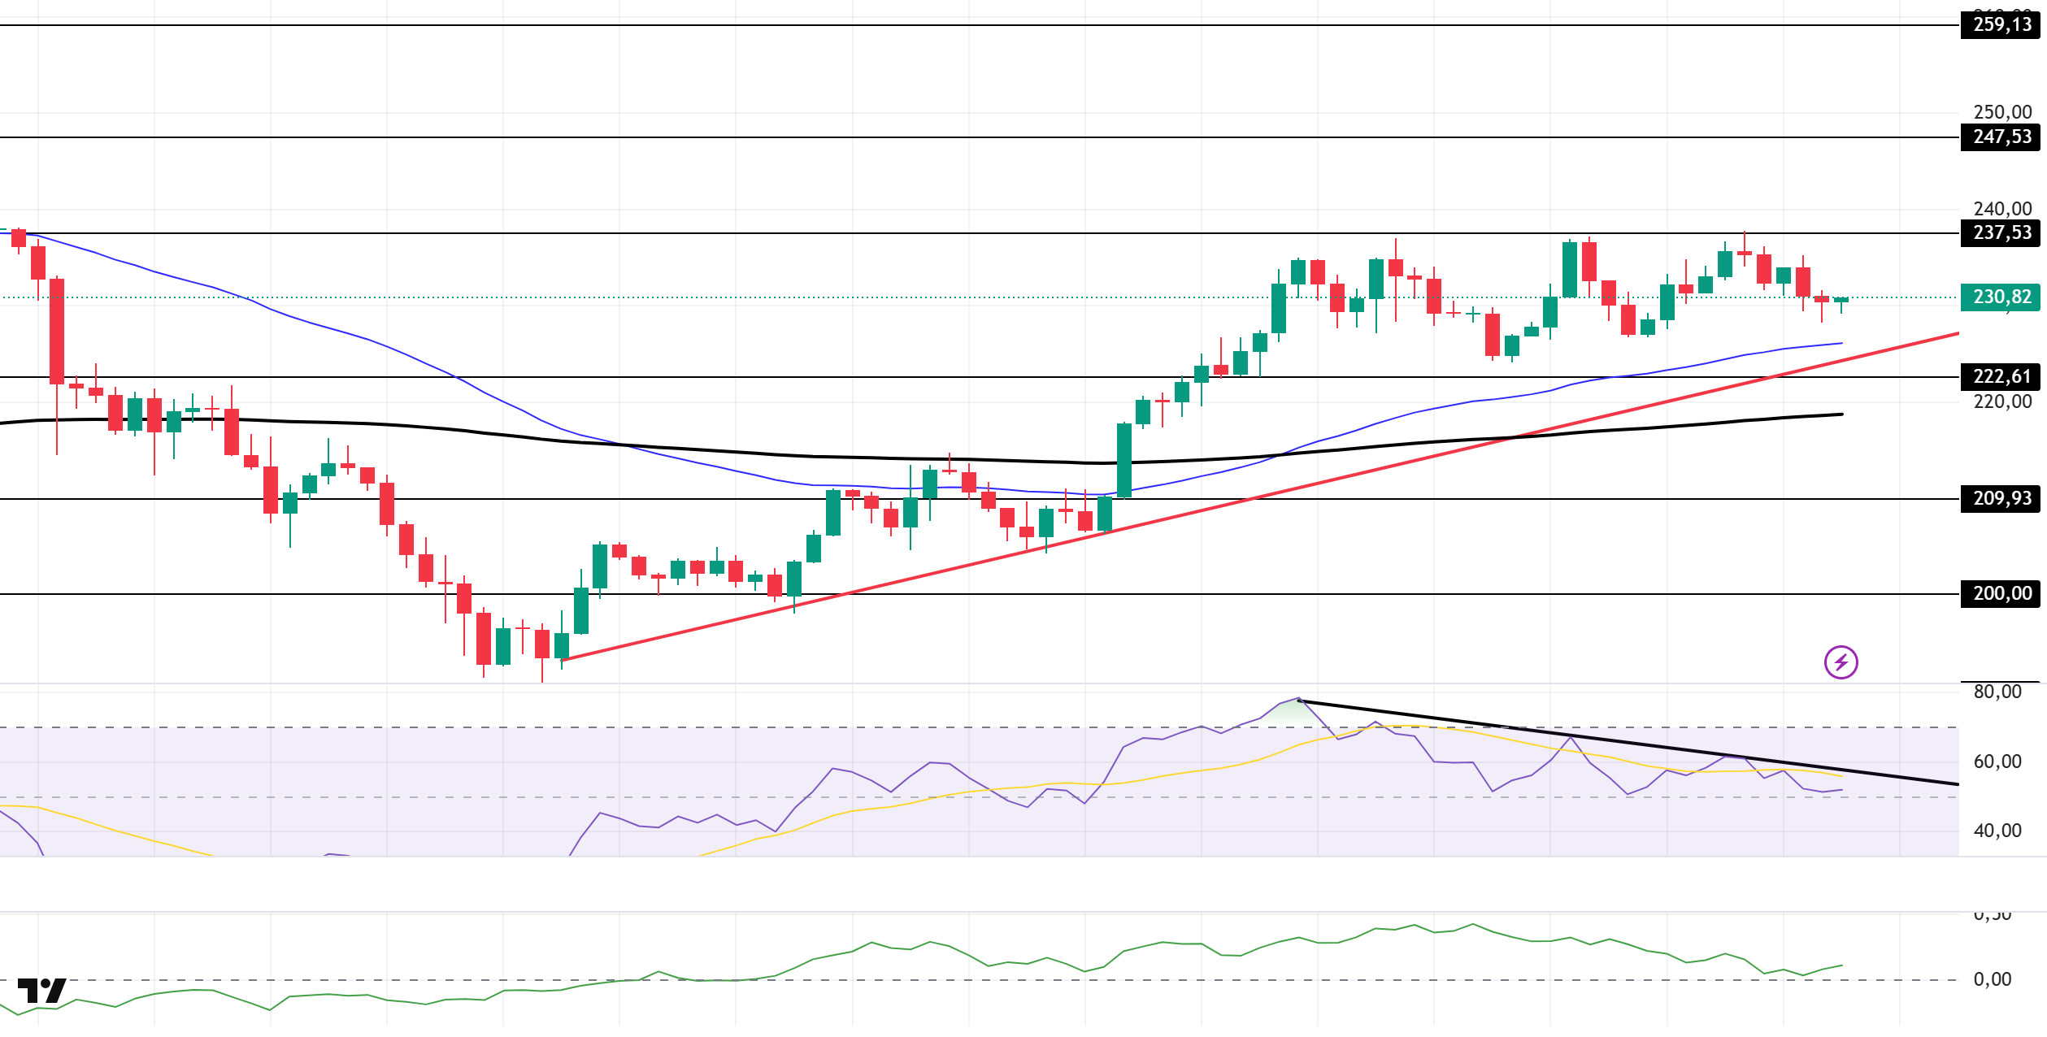
Task: Click the 250,00 price axis label
Action: (x=2001, y=112)
